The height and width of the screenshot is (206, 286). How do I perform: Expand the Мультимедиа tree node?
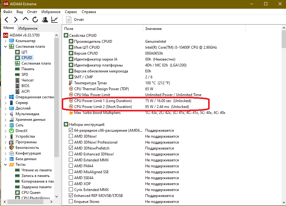click(6, 114)
